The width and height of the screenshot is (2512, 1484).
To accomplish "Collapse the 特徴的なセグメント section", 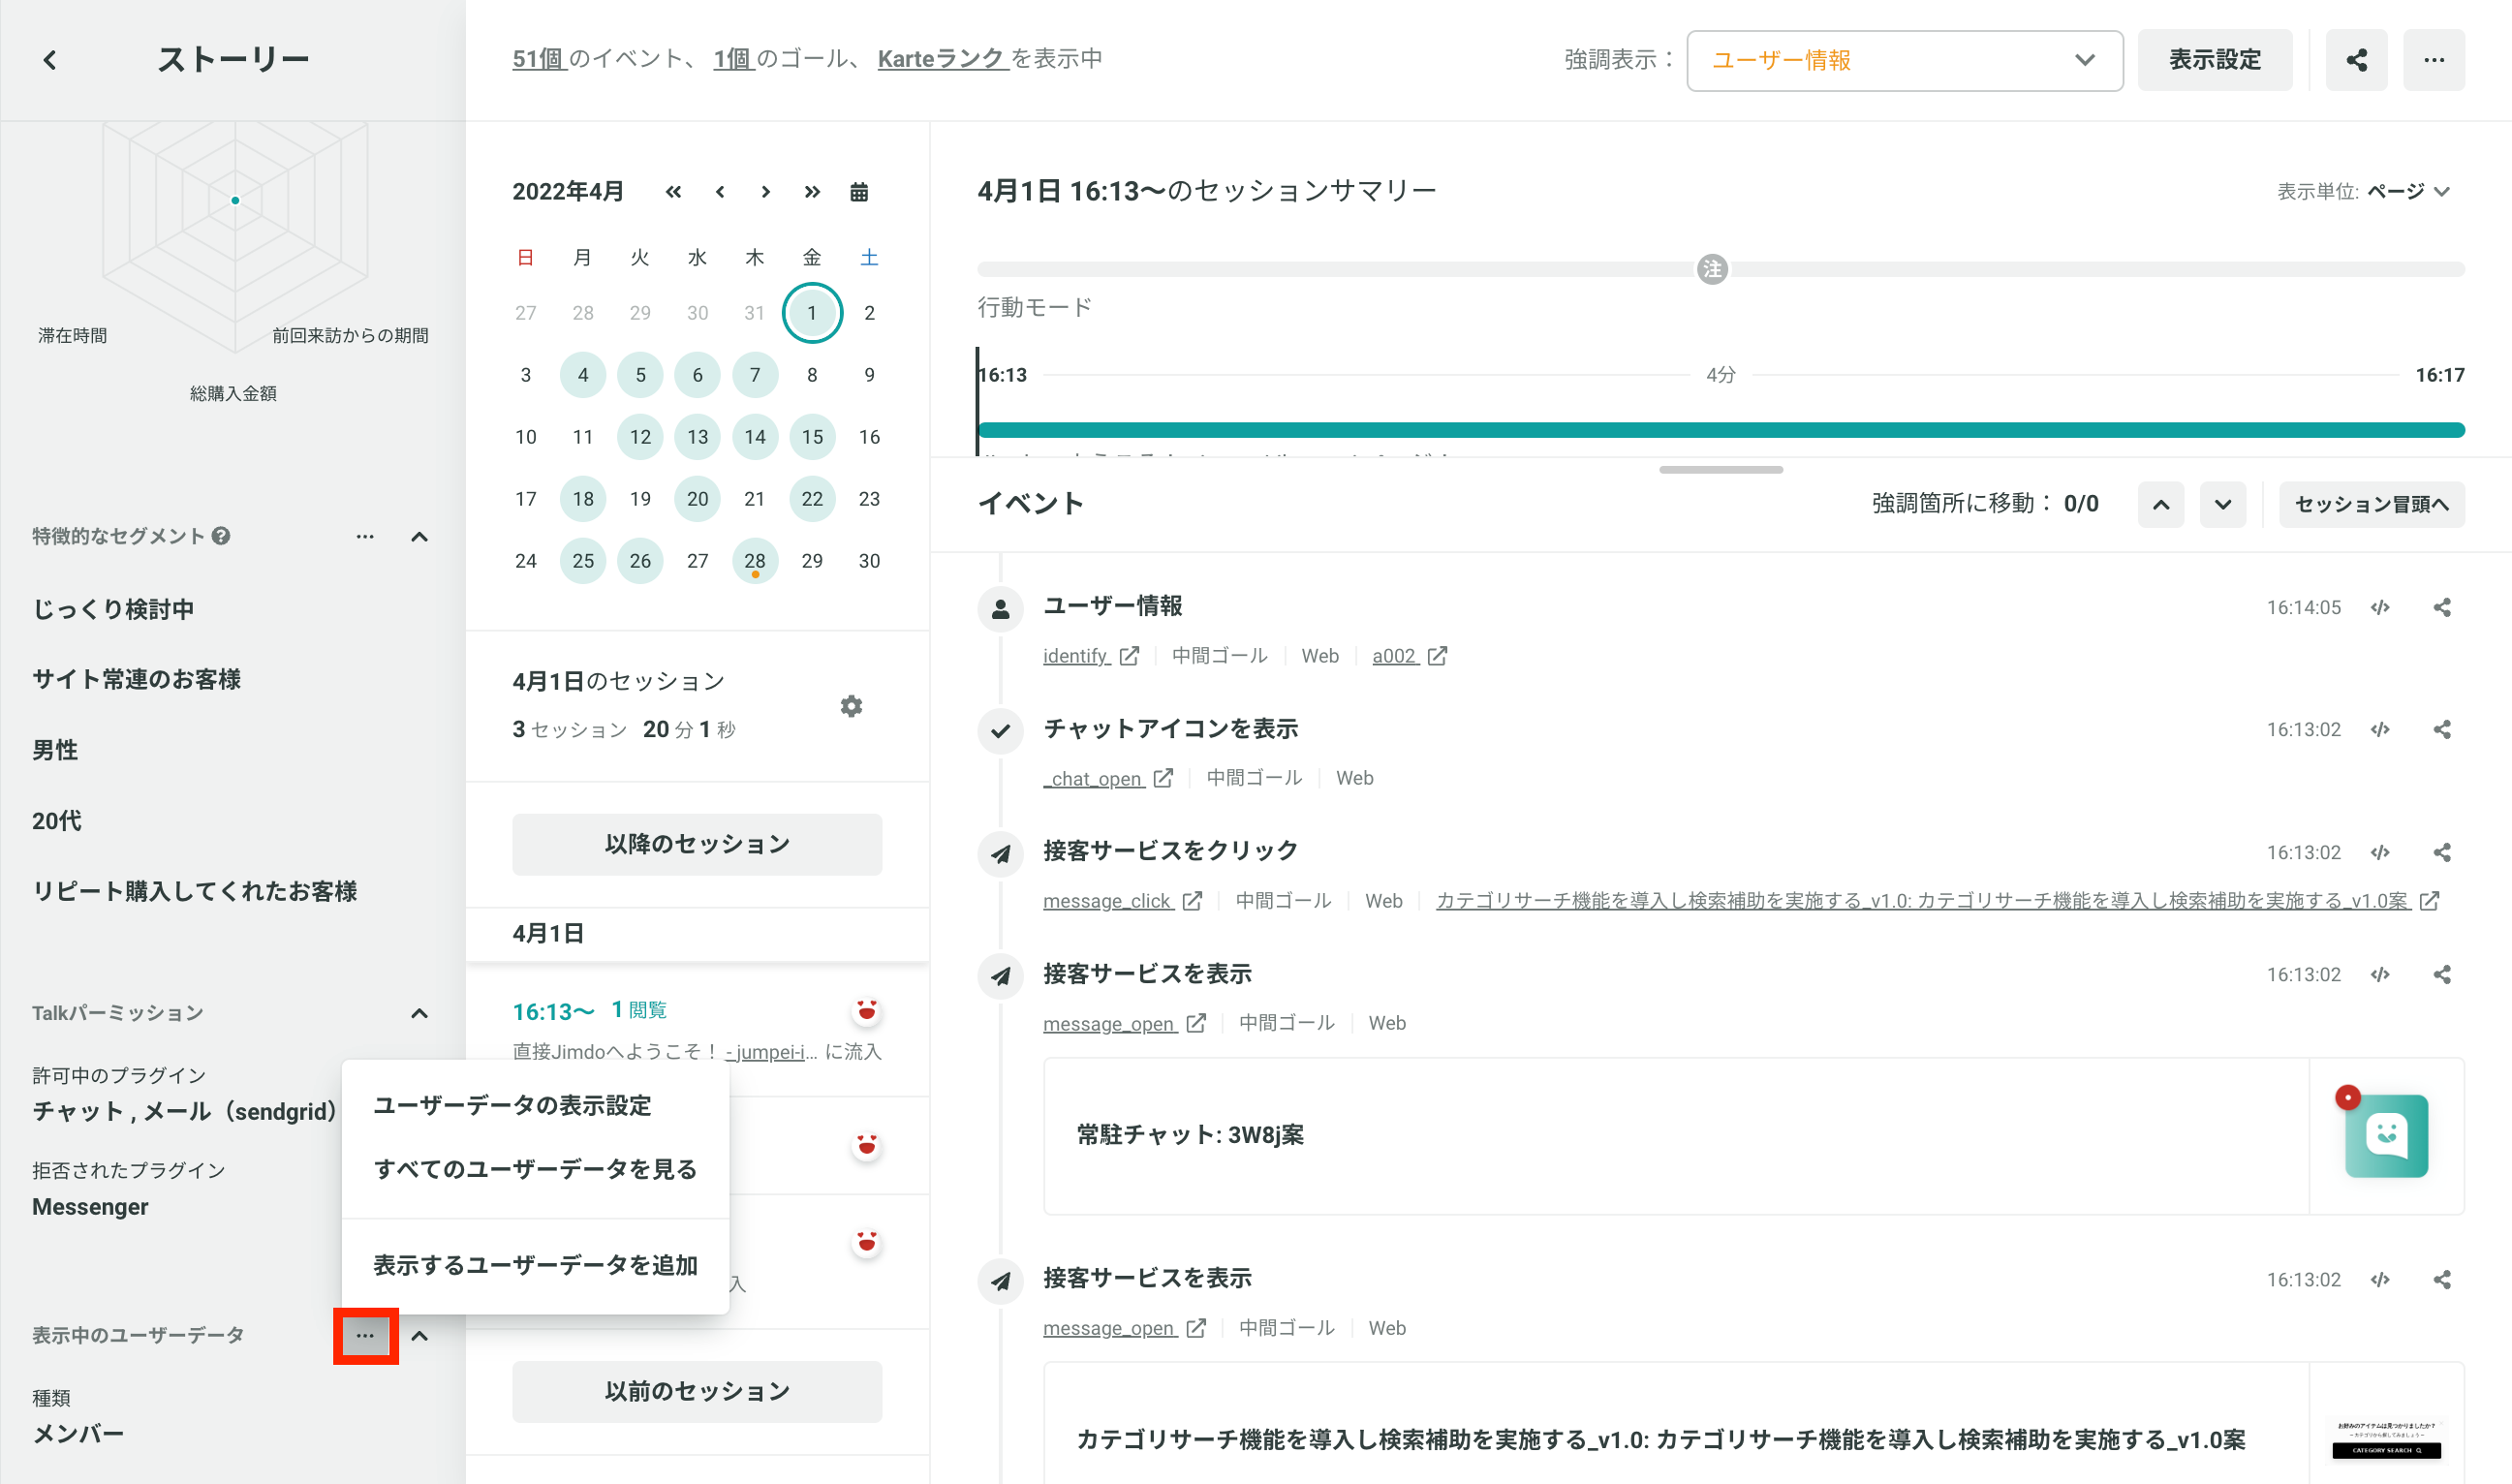I will tap(419, 537).
